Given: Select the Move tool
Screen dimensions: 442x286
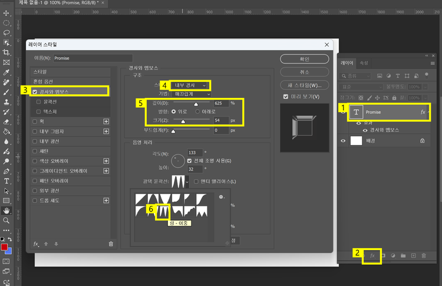Looking at the screenshot, I should [6, 13].
